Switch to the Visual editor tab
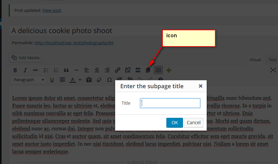The height and width of the screenshot is (164, 278). pos(255,60)
